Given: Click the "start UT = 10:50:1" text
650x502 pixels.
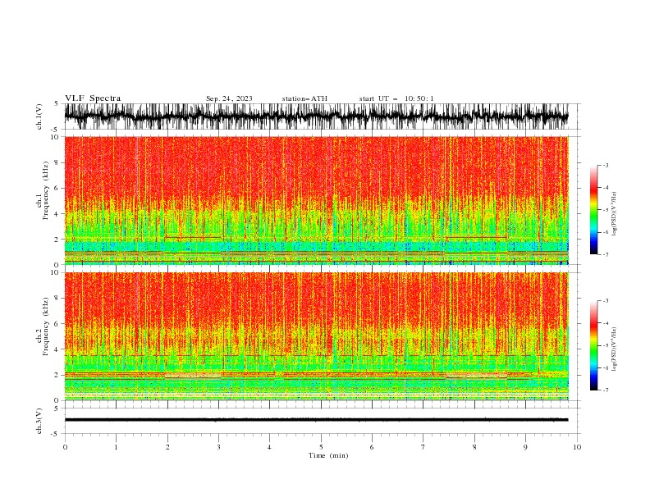Looking at the screenshot, I should click(x=396, y=98).
